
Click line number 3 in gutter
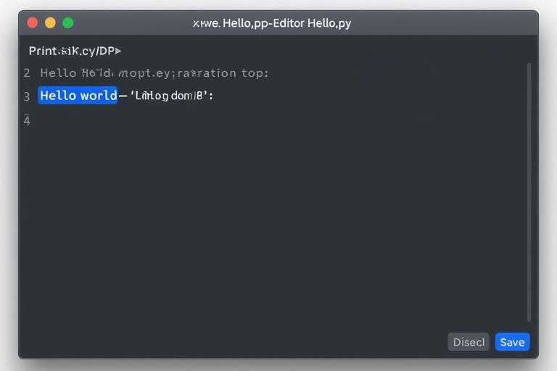pyautogui.click(x=27, y=96)
